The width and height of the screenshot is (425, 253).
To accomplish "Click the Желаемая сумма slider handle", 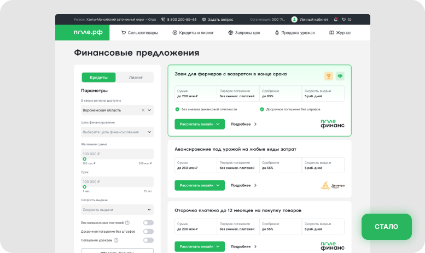I will (85, 159).
